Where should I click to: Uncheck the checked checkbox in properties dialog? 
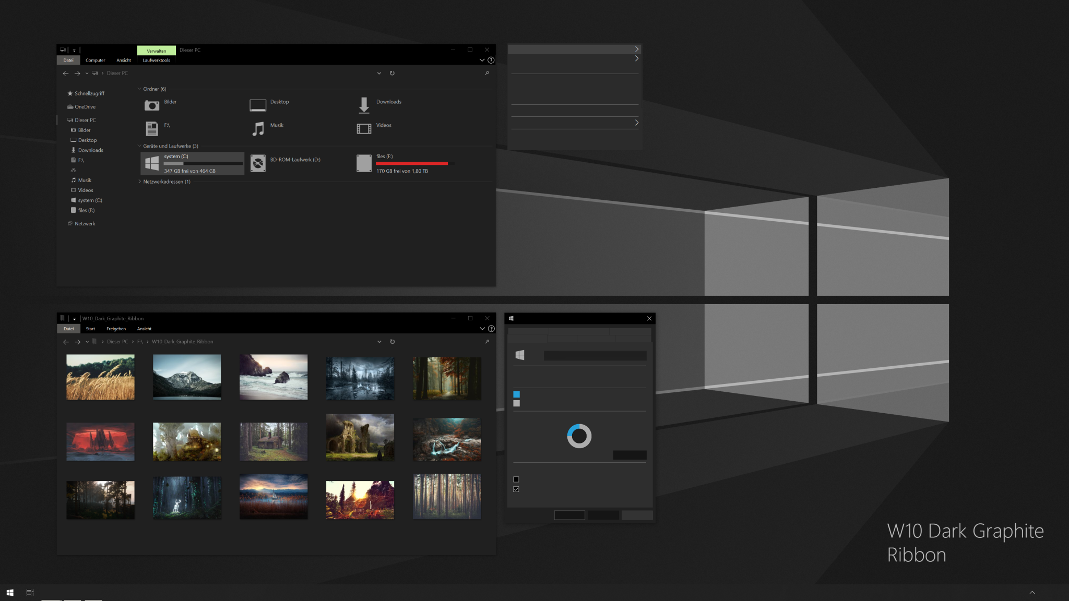click(x=516, y=489)
